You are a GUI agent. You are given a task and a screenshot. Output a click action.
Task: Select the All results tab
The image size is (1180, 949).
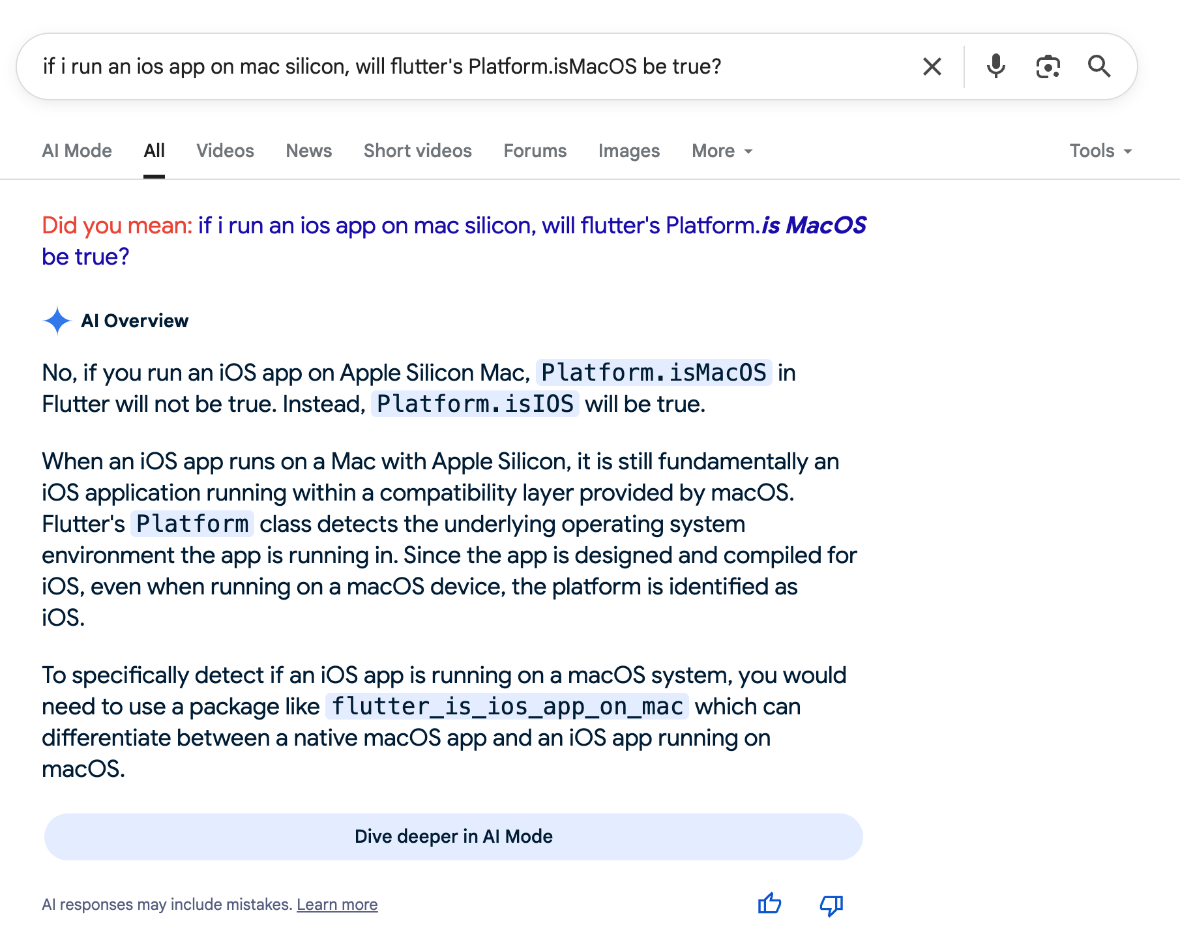coord(154,151)
